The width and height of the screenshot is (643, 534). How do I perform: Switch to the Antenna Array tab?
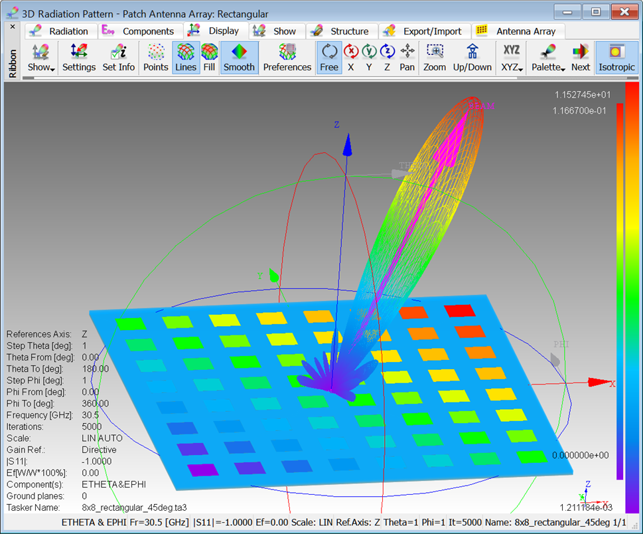(518, 31)
